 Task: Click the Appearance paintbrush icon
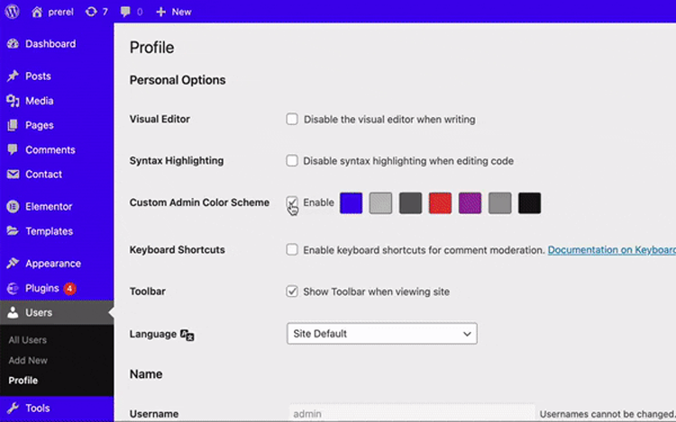tap(13, 263)
